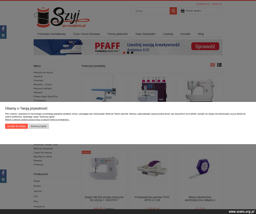256x214 pixels.
Task: Open the shopping basket icon
Action: (x=182, y=11)
